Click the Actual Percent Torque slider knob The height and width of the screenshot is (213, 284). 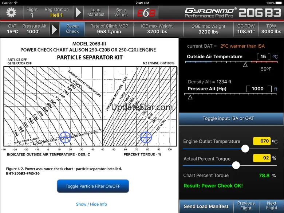(x=236, y=165)
